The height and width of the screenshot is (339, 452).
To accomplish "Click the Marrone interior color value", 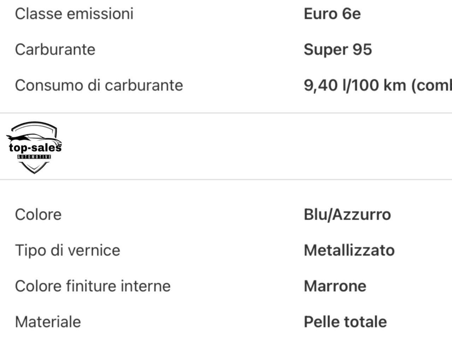I will [335, 286].
